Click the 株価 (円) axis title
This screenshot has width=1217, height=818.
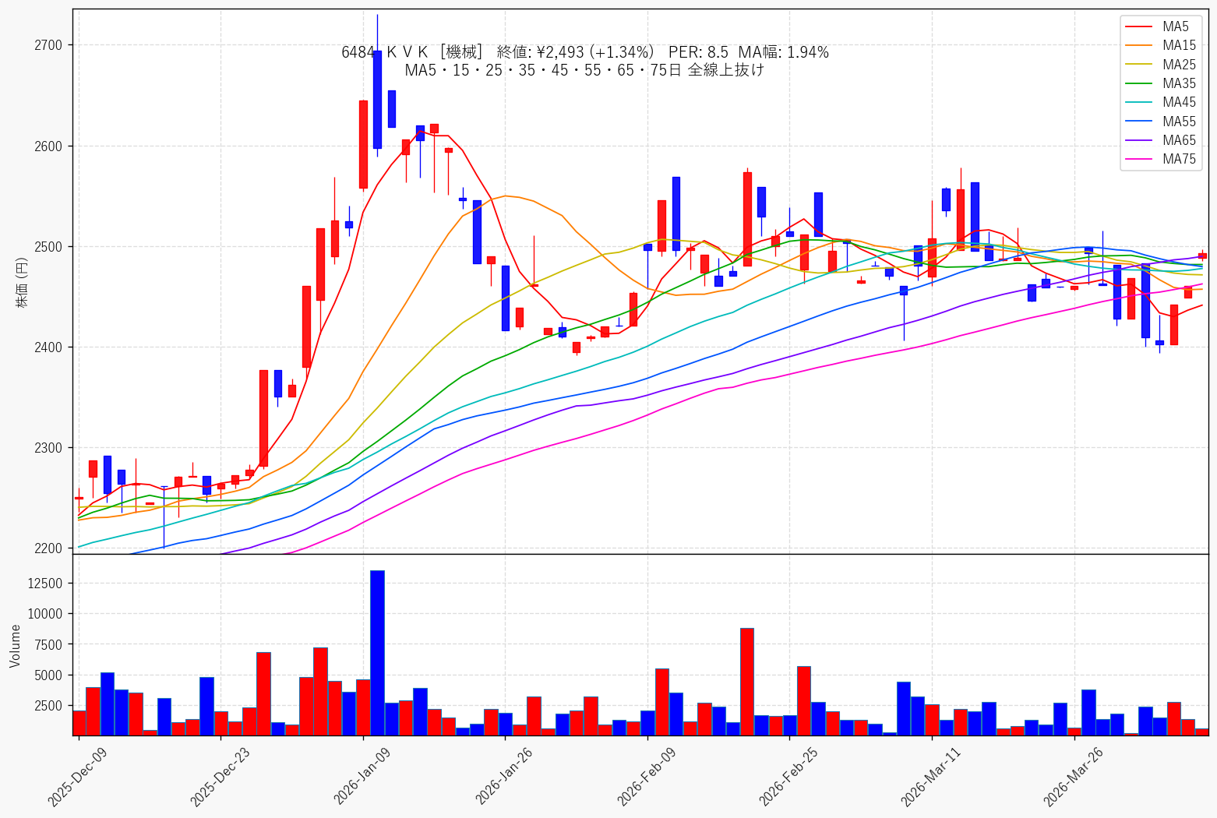[x=22, y=282]
